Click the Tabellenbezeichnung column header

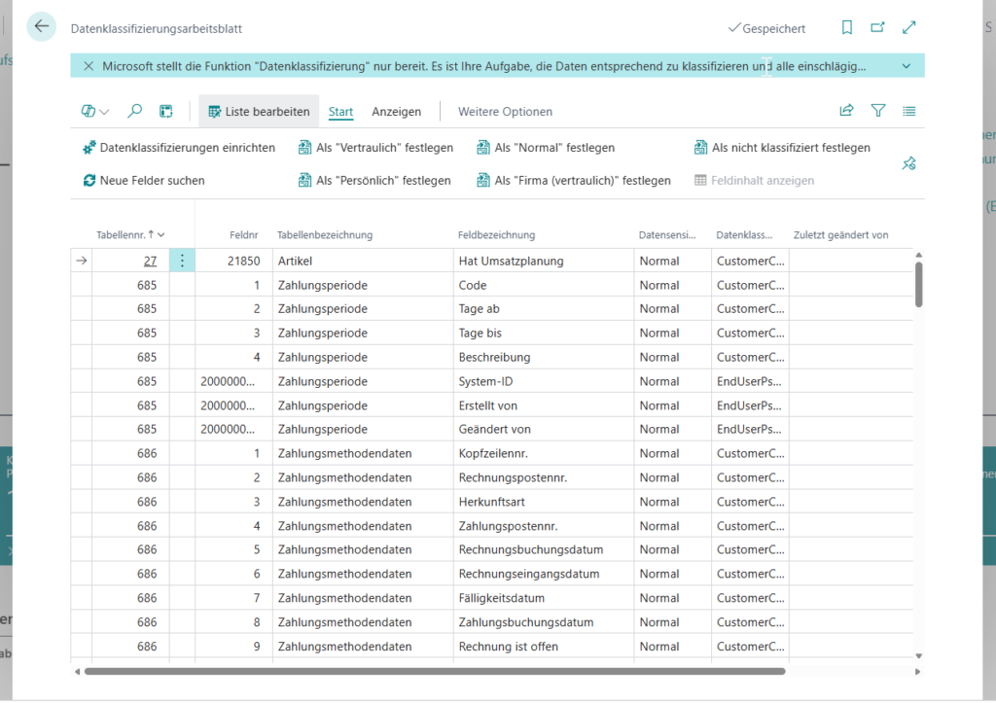point(325,235)
